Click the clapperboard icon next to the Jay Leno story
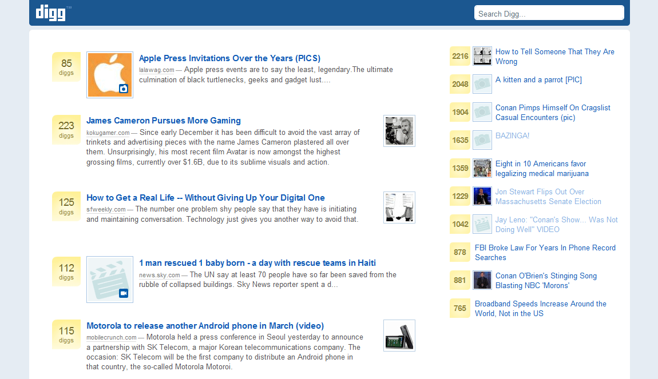The width and height of the screenshot is (658, 379). click(x=482, y=224)
